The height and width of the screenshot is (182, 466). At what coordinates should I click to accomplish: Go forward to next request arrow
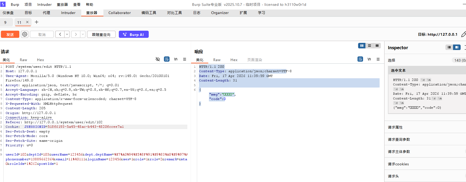coord(76,34)
